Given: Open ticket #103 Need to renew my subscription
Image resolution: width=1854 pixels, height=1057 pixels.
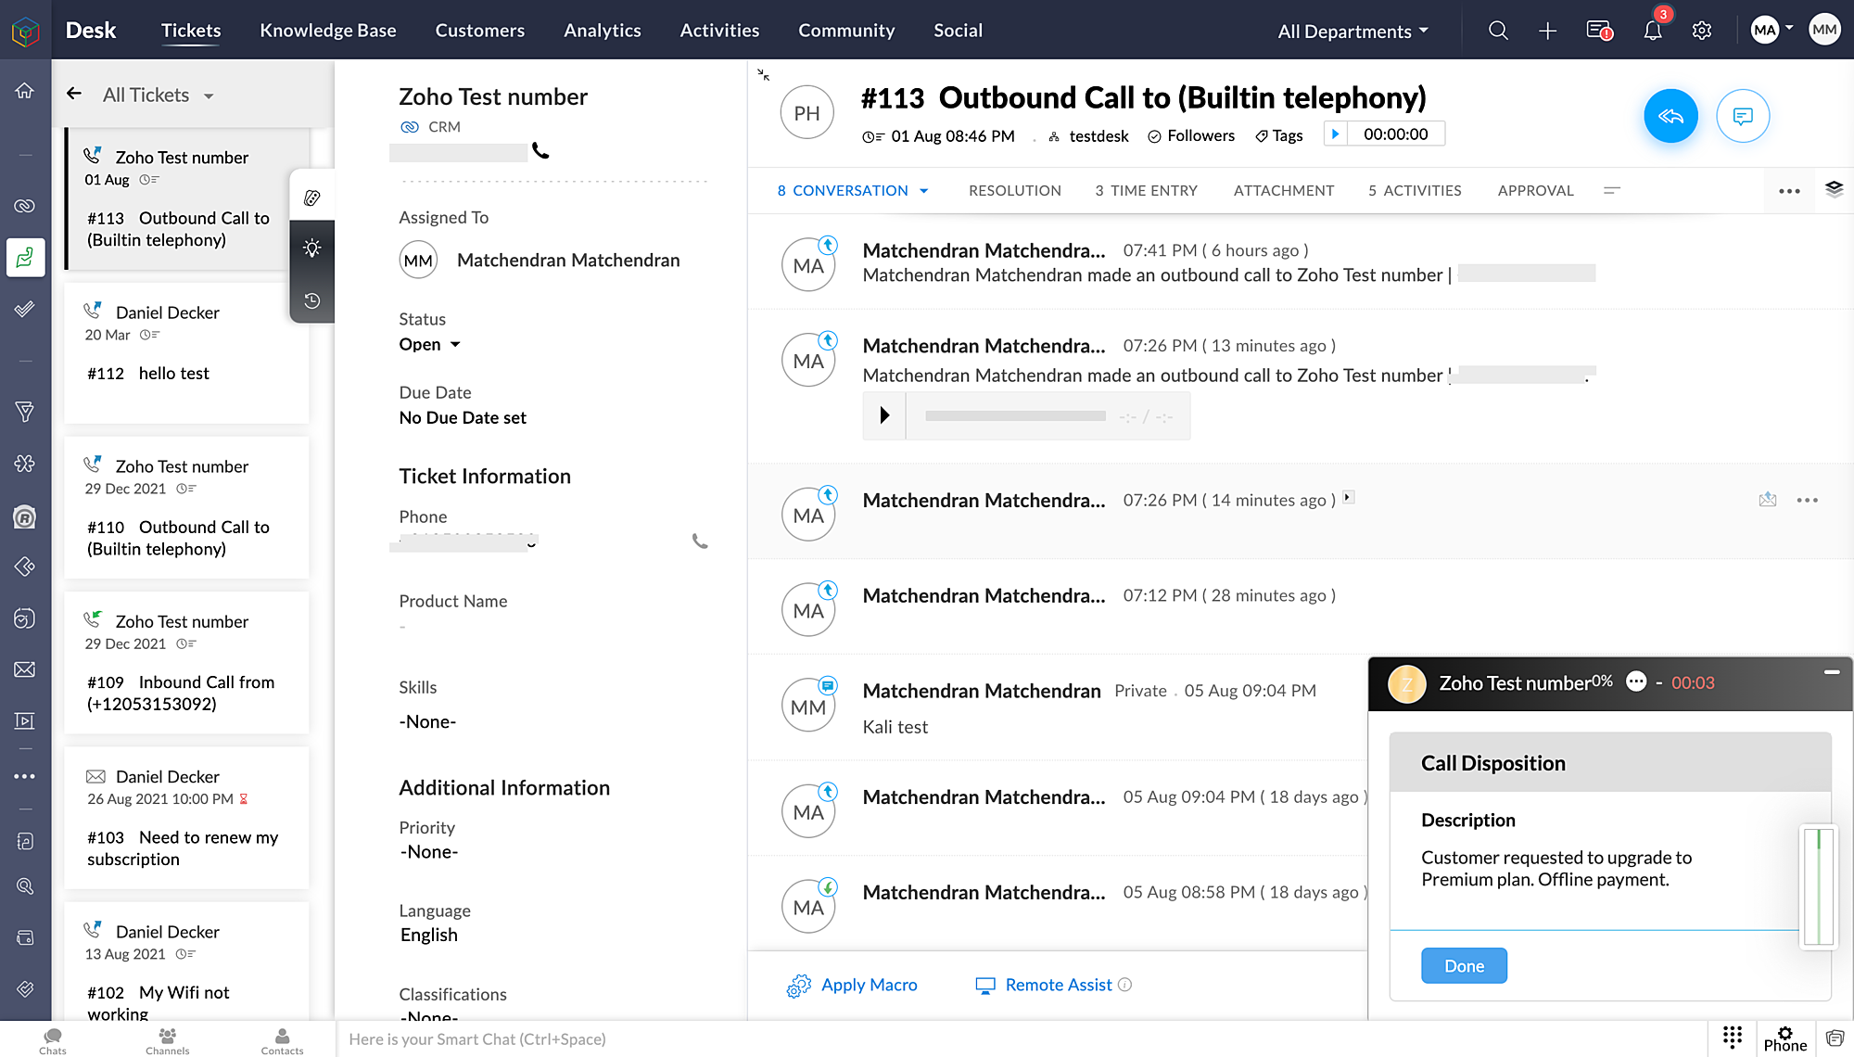Looking at the screenshot, I should [x=186, y=817].
